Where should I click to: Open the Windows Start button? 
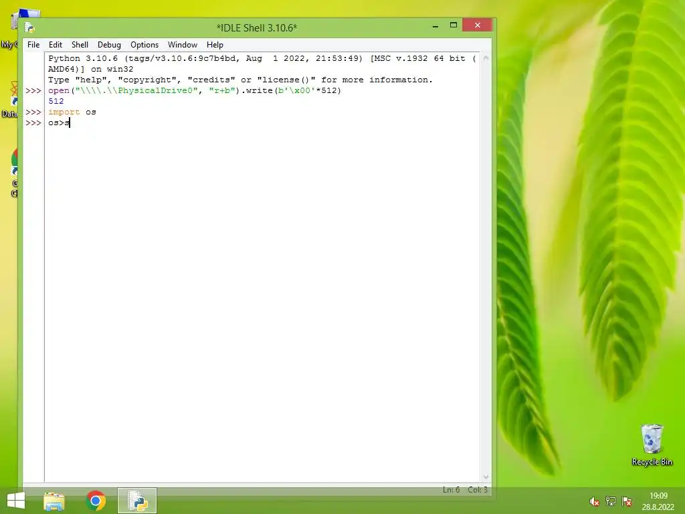[x=16, y=501]
